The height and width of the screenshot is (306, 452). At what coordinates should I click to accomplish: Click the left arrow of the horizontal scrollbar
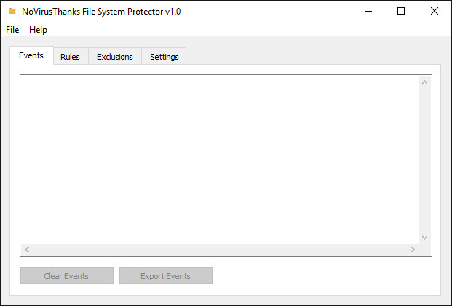coord(27,249)
